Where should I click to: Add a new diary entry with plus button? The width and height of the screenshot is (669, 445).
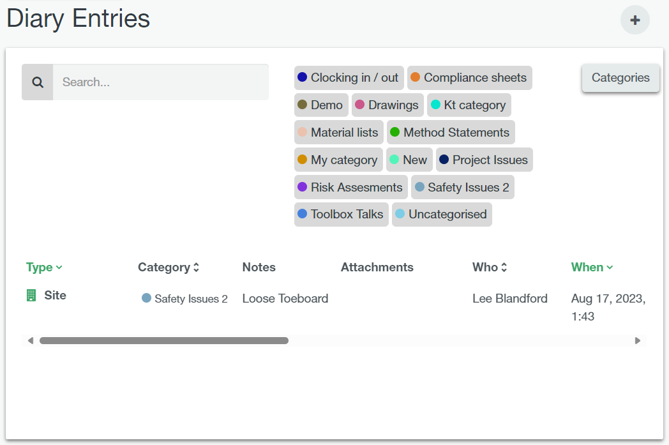click(x=635, y=20)
